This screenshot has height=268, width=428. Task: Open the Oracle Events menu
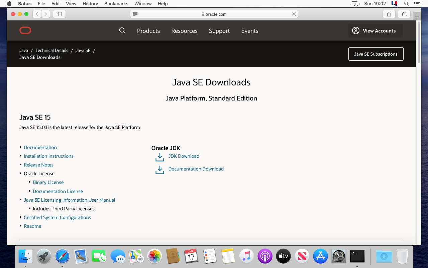pos(250,31)
